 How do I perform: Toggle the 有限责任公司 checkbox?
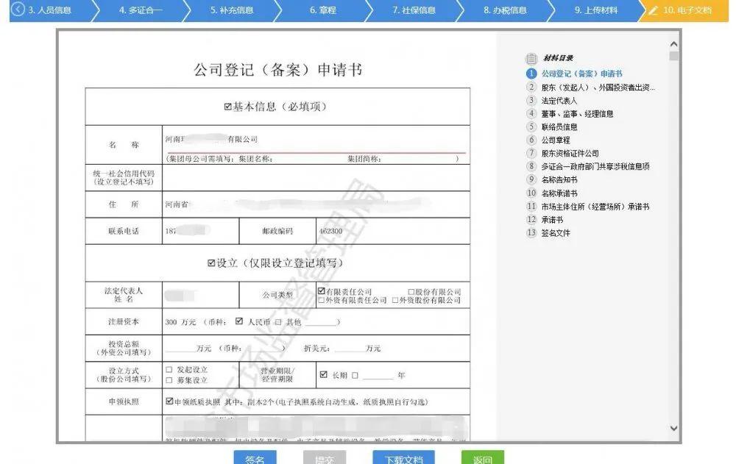[x=322, y=292]
